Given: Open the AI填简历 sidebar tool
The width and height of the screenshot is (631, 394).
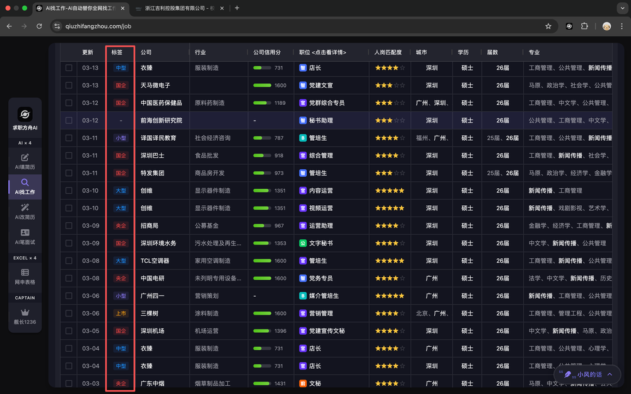Looking at the screenshot, I should (25, 161).
